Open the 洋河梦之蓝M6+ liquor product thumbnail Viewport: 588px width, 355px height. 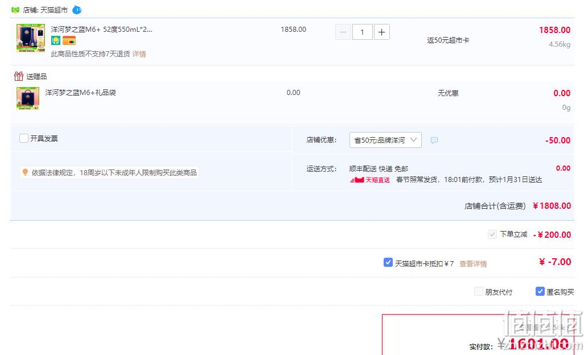coord(31,38)
